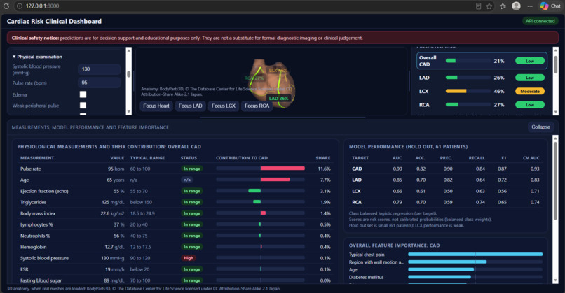Click the Clinical safety notice banner
565x293 pixels.
pyautogui.click(x=283, y=38)
